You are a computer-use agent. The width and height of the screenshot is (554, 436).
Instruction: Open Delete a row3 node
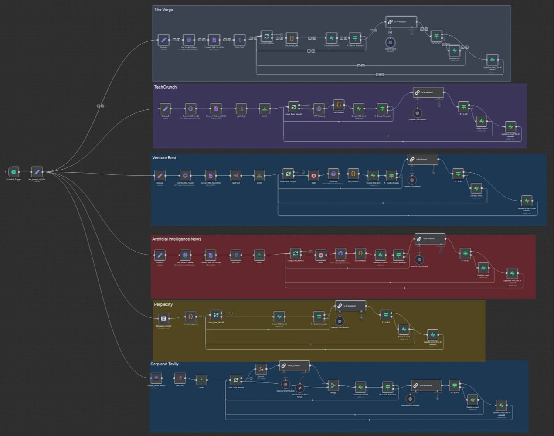click(x=476, y=188)
